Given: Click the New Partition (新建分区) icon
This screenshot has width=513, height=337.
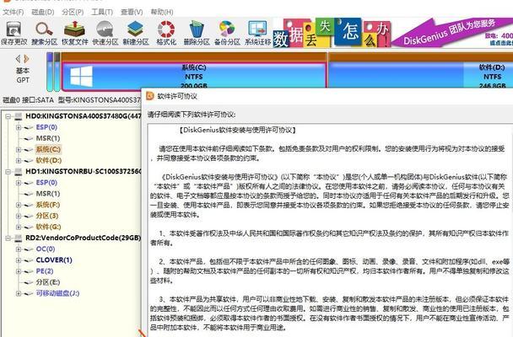Looking at the screenshot, I should point(136,33).
